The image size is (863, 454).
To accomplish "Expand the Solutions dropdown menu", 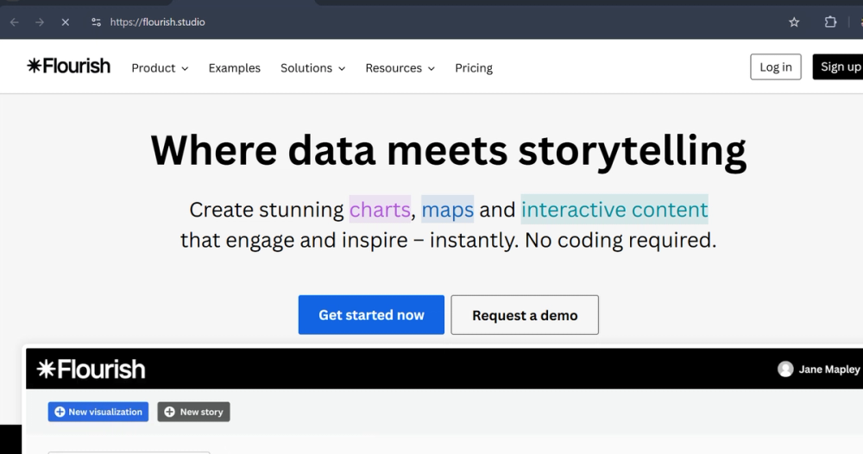I will 312,68.
